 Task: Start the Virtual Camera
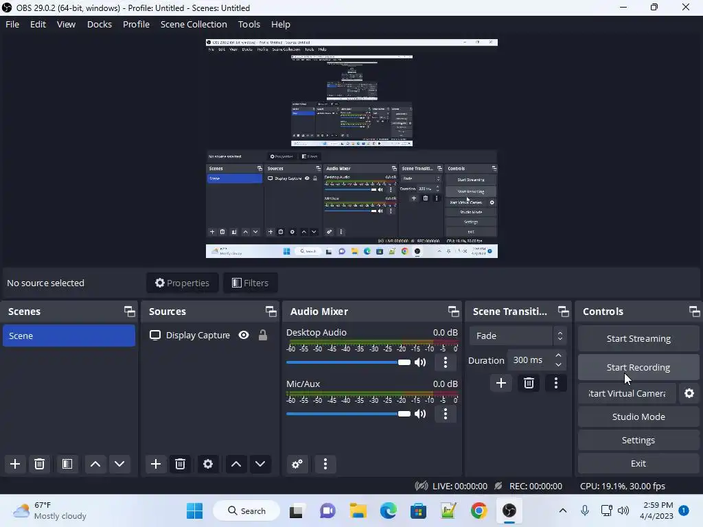[627, 393]
